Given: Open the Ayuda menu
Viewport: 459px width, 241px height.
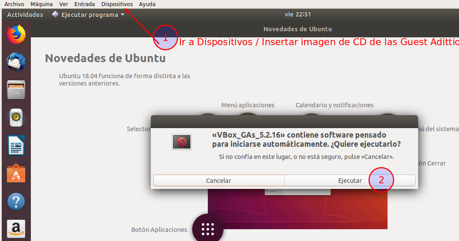Looking at the screenshot, I should [x=147, y=4].
